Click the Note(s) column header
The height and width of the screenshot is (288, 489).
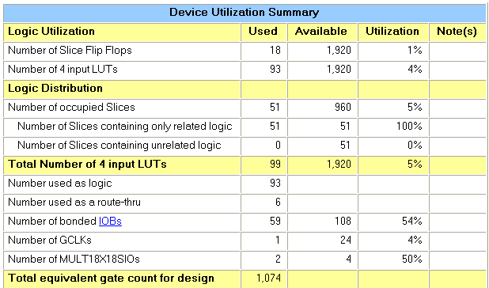point(457,32)
